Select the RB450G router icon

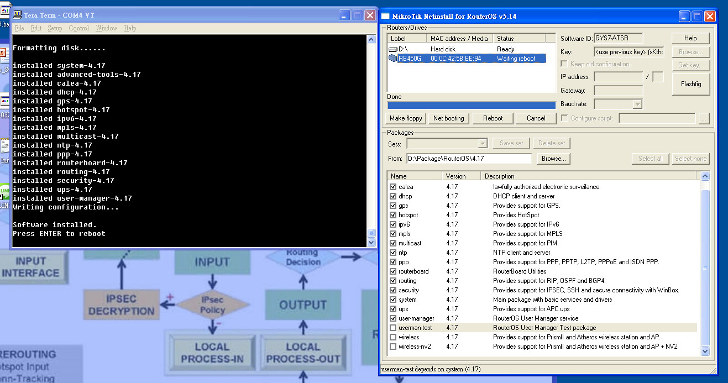[x=392, y=59]
